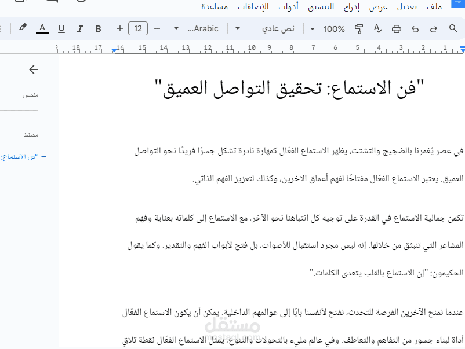
Task: Open the تعديل menu
Action: click(407, 7)
